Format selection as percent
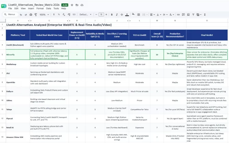229x143 pixels. (59, 14)
